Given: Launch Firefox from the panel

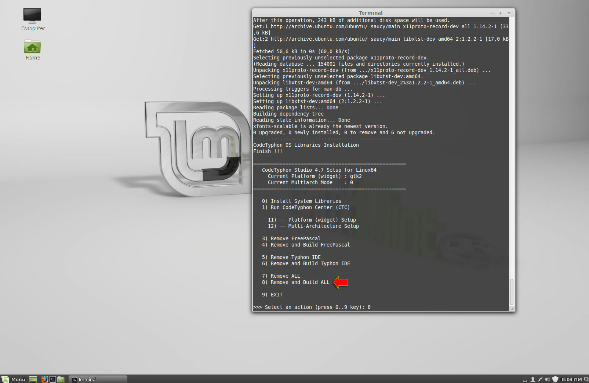Looking at the screenshot, I should pyautogui.click(x=44, y=379).
